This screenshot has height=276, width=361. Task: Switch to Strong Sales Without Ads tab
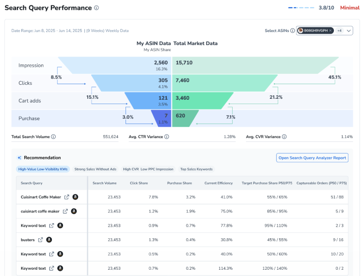[x=95, y=169]
